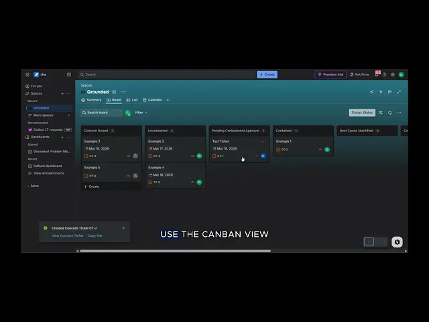Open Grounded Problem Ma... starred dashboard
The width and height of the screenshot is (429, 322).
tap(49, 152)
